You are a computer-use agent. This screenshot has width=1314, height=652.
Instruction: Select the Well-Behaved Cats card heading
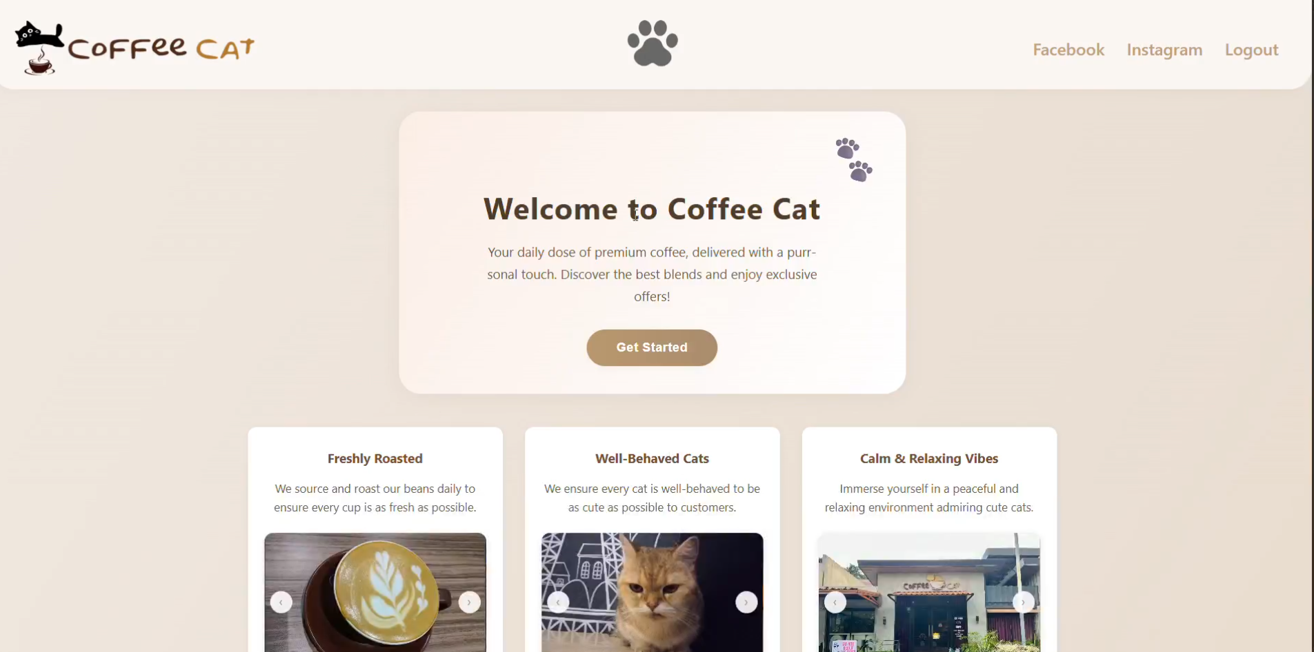(653, 458)
